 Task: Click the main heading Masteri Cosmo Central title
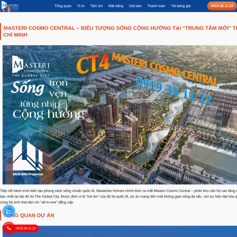120,31
